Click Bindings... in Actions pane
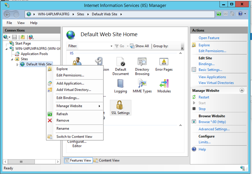This screenshot has width=252, height=174. pyautogui.click(x=207, y=64)
